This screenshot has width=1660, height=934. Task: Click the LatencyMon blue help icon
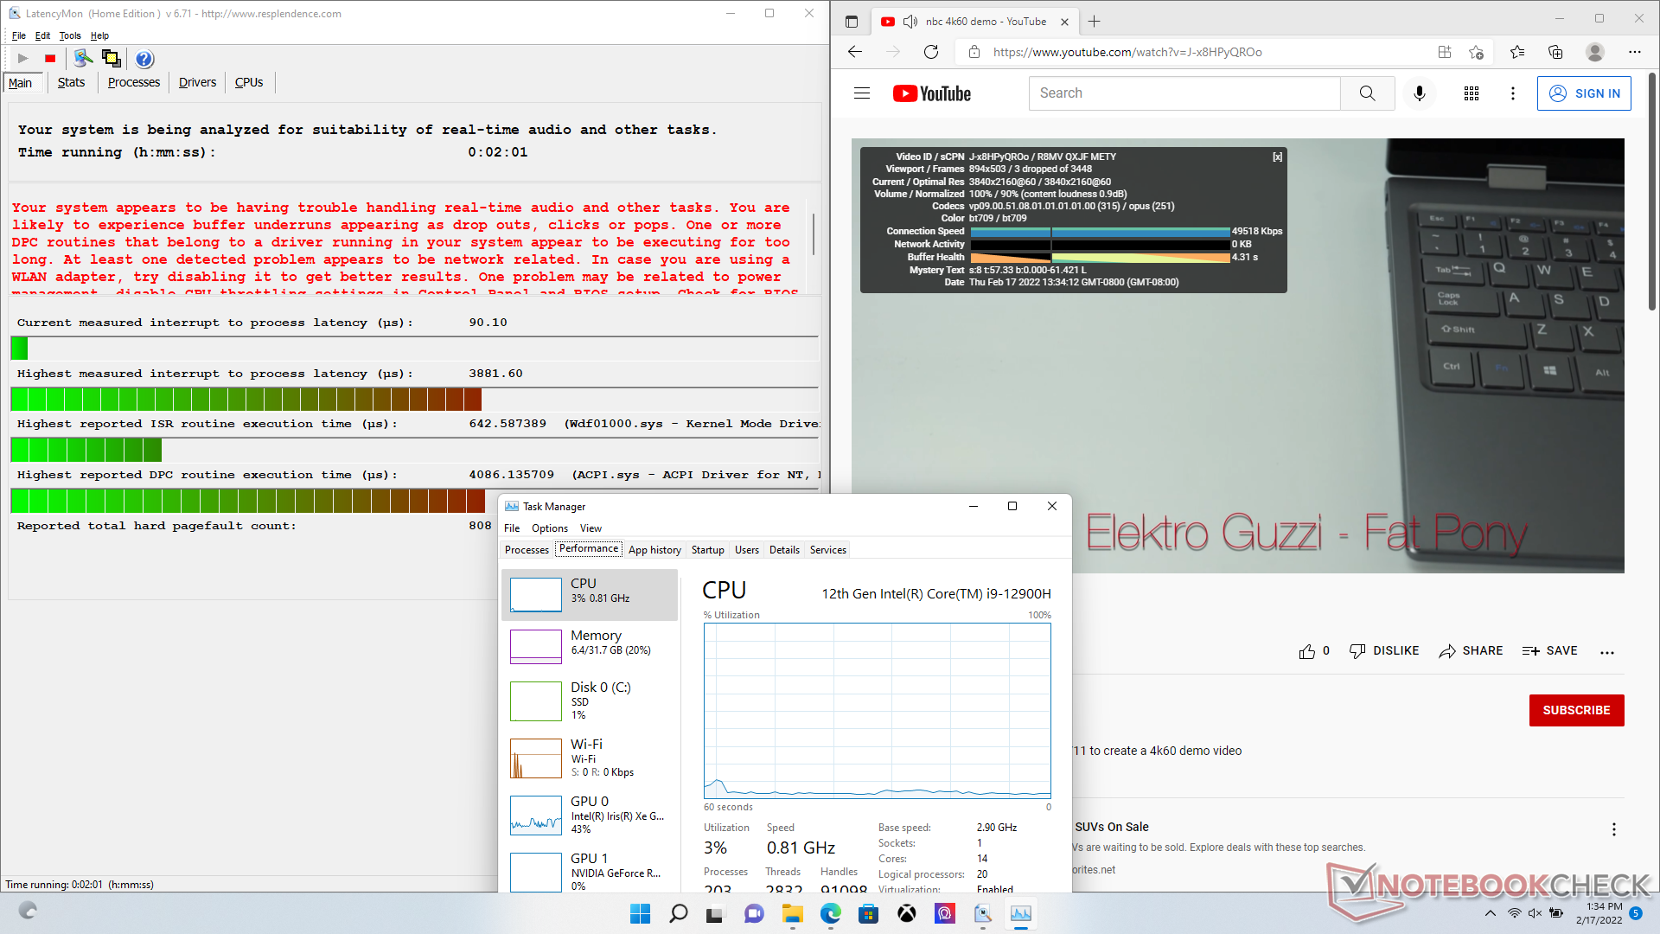[144, 59]
